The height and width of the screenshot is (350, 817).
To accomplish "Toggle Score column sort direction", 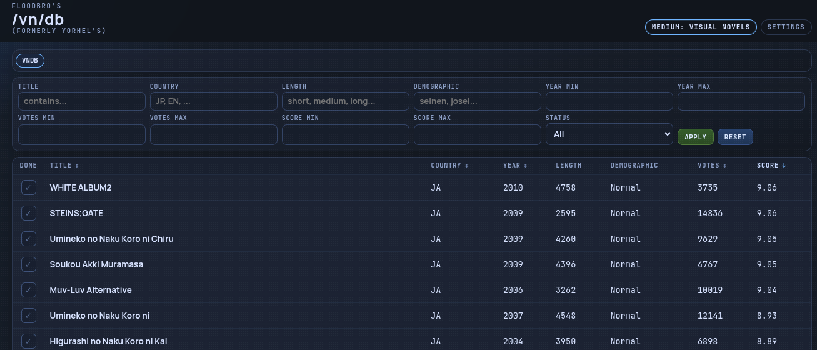I will 771,166.
